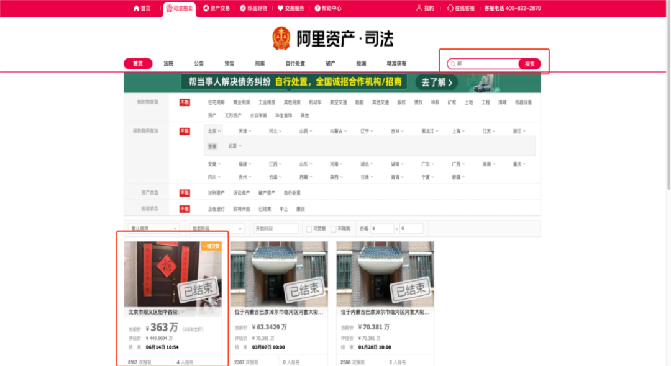Filter auctions by 撤回 status
The height and width of the screenshot is (366, 671).
[x=301, y=209]
